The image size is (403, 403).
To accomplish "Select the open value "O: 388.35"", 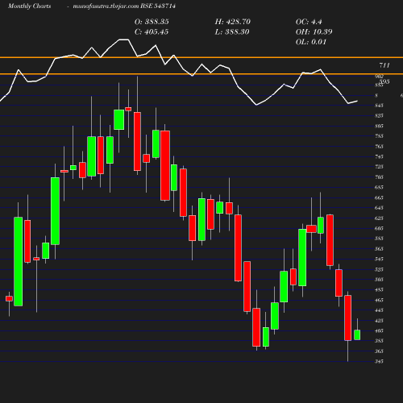I will coord(152,22).
